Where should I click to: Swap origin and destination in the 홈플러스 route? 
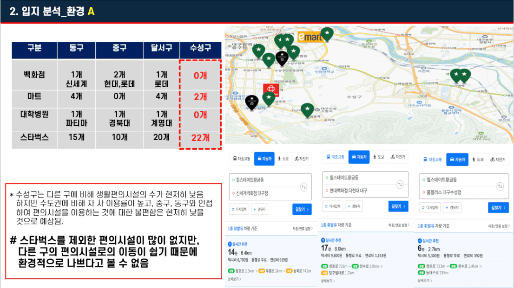500,186
